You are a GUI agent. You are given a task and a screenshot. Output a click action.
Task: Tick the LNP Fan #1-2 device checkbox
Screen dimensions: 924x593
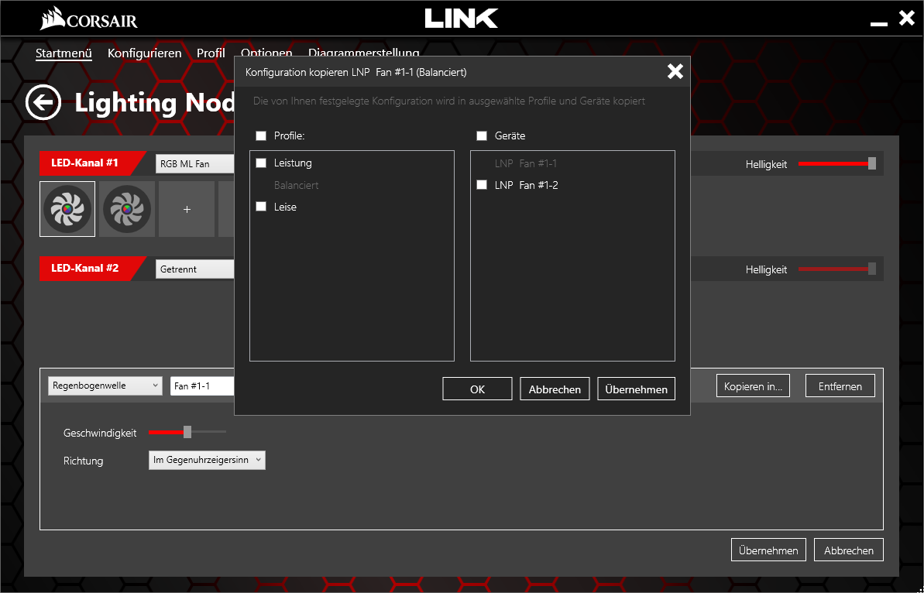[482, 185]
